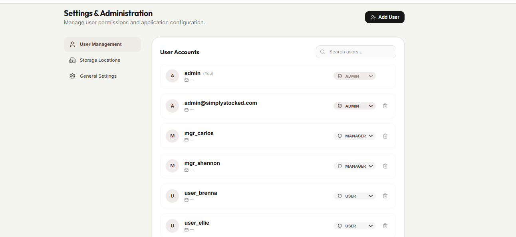Click trash icon for mgr_carlos
This screenshot has height=237, width=516.
pyautogui.click(x=385, y=136)
